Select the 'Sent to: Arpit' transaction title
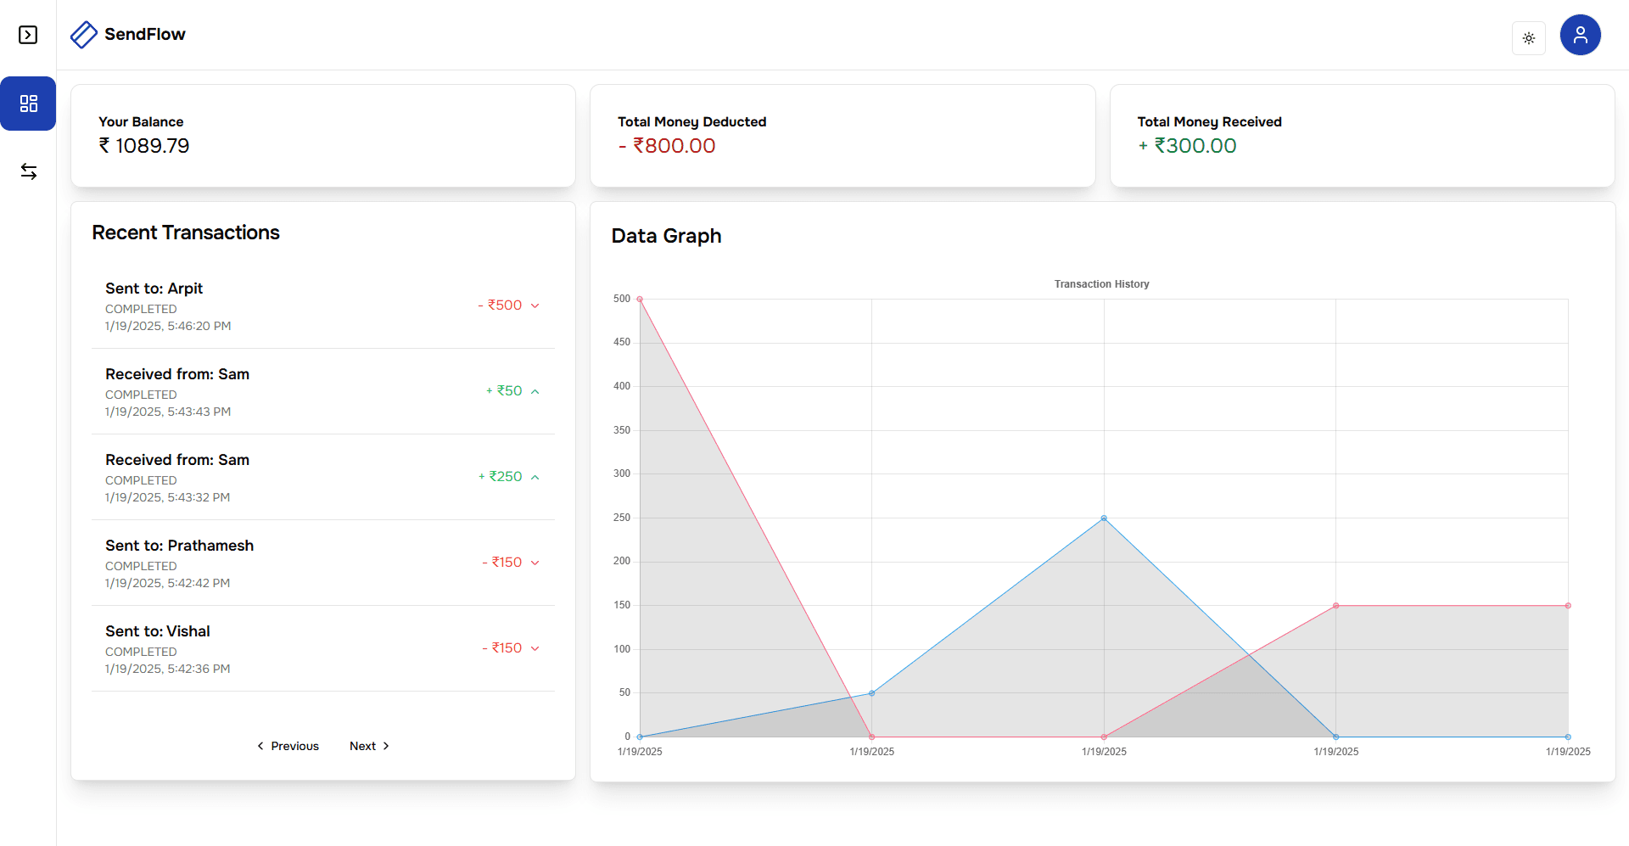 (154, 289)
